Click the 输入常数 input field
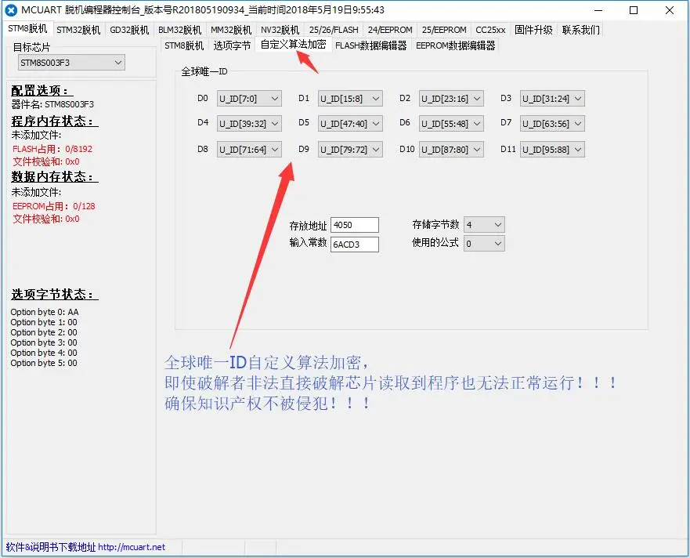690x558 pixels. pyautogui.click(x=355, y=245)
